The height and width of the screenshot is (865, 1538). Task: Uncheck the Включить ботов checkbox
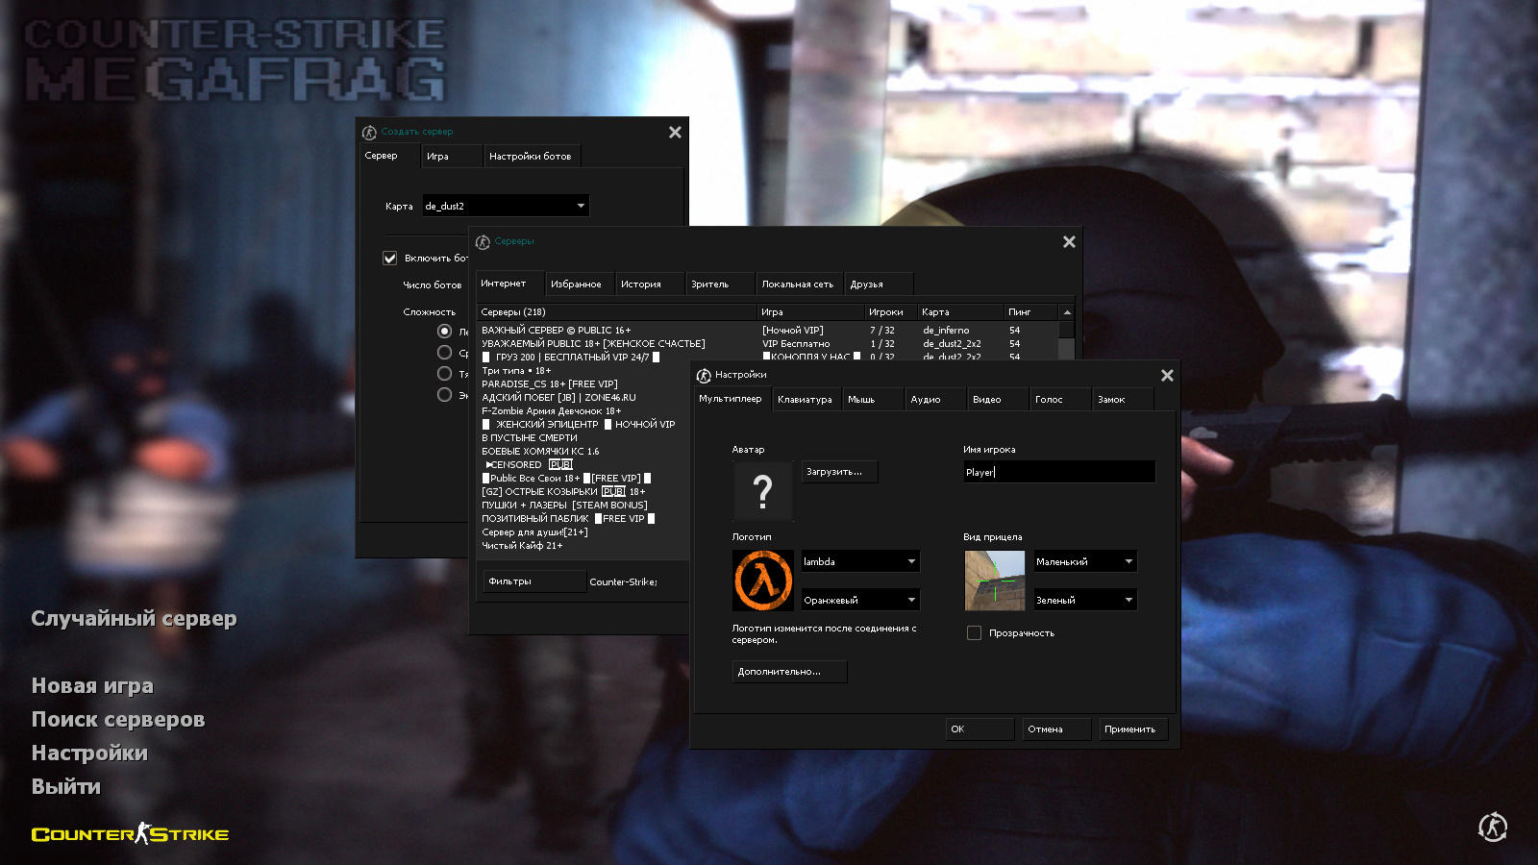[390, 259]
